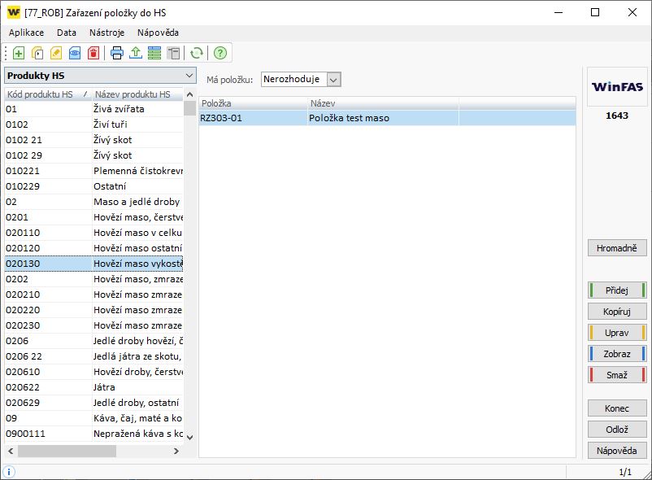The height and width of the screenshot is (480, 652).
Task: Click the green help question mark icon
Action: click(x=220, y=53)
